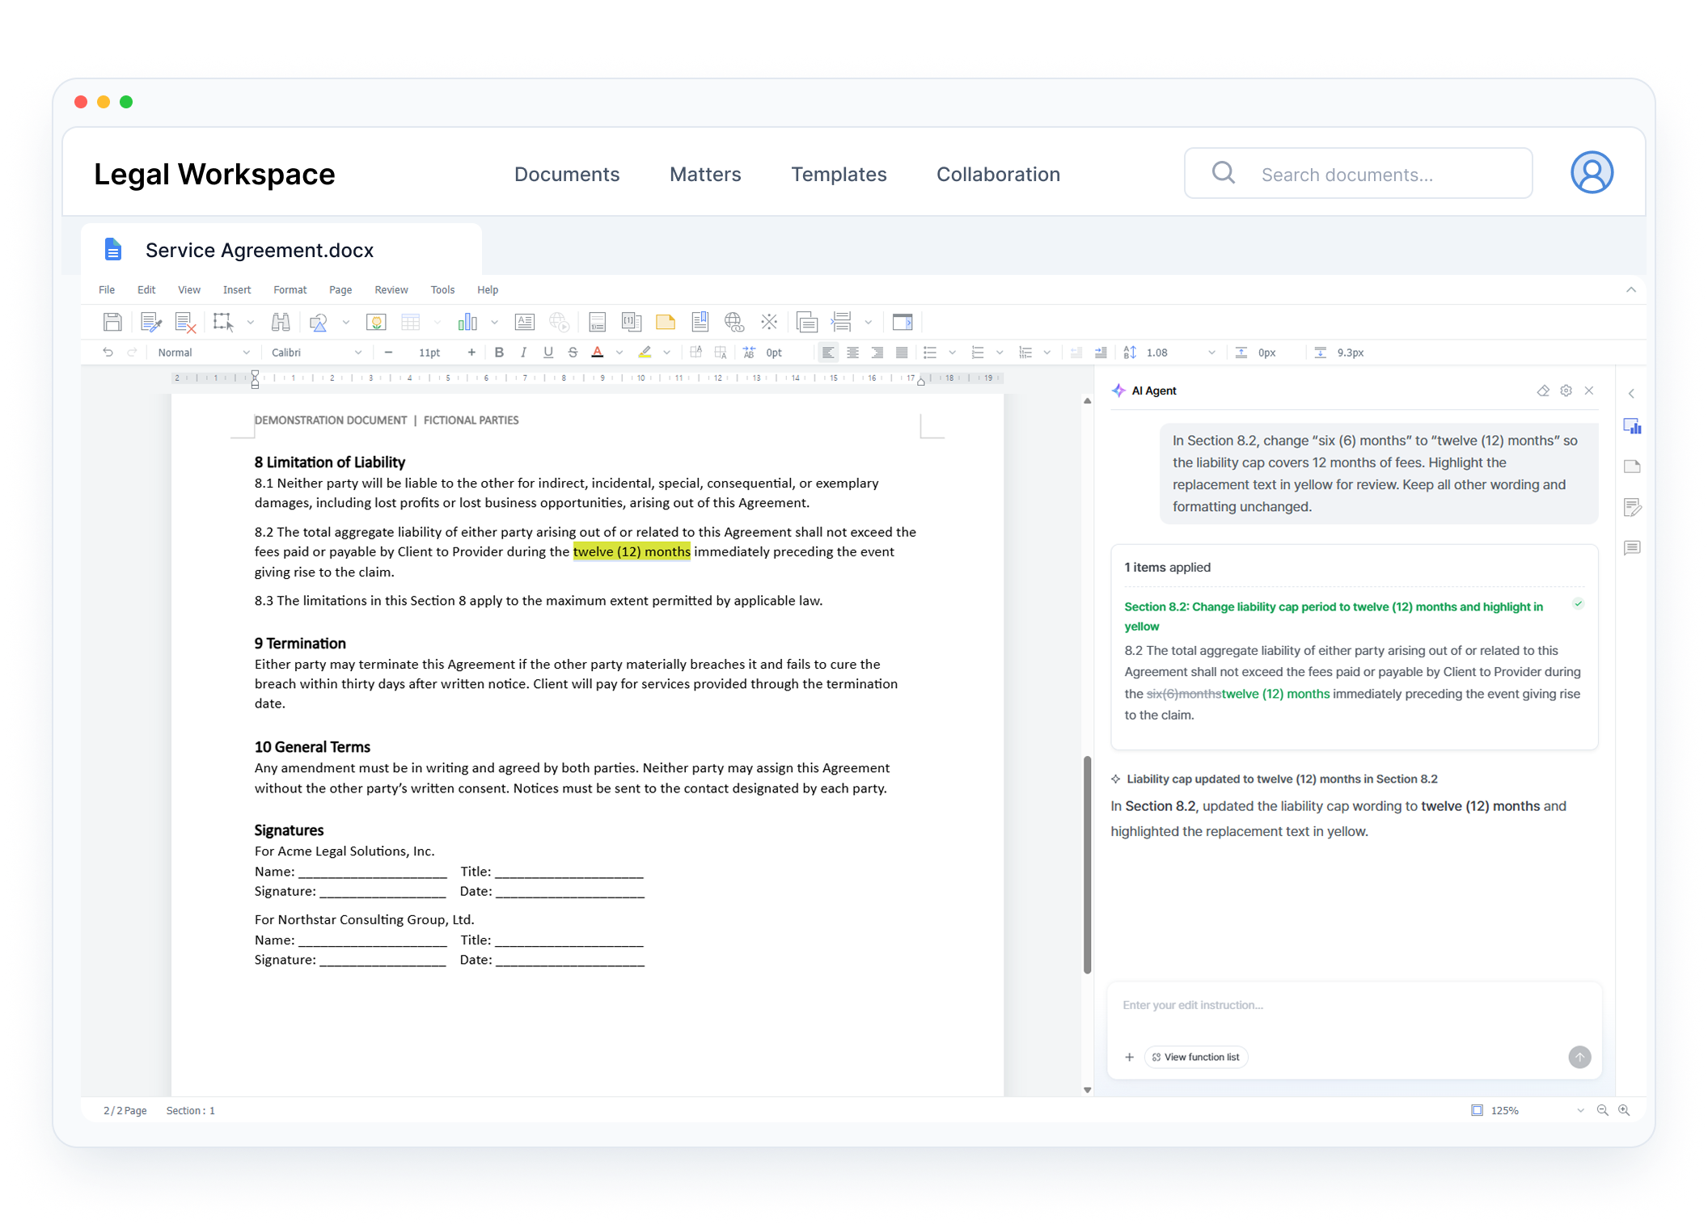The height and width of the screenshot is (1229, 1708).
Task: Open the Find binoculars tool
Action: point(281,322)
